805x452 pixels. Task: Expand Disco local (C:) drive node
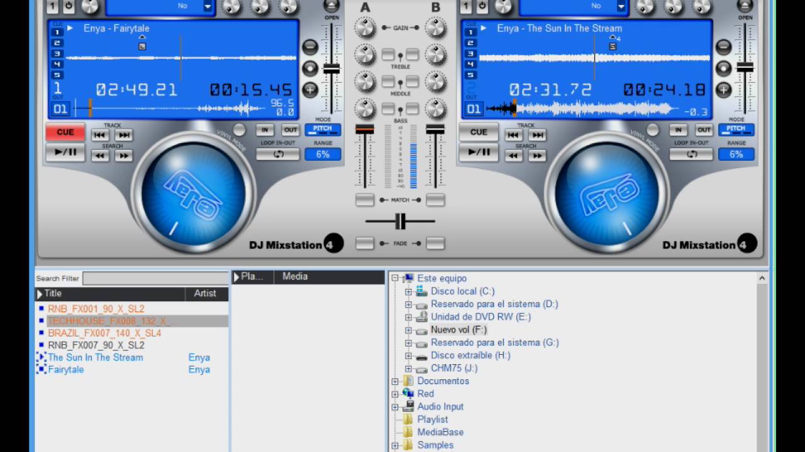click(x=408, y=291)
